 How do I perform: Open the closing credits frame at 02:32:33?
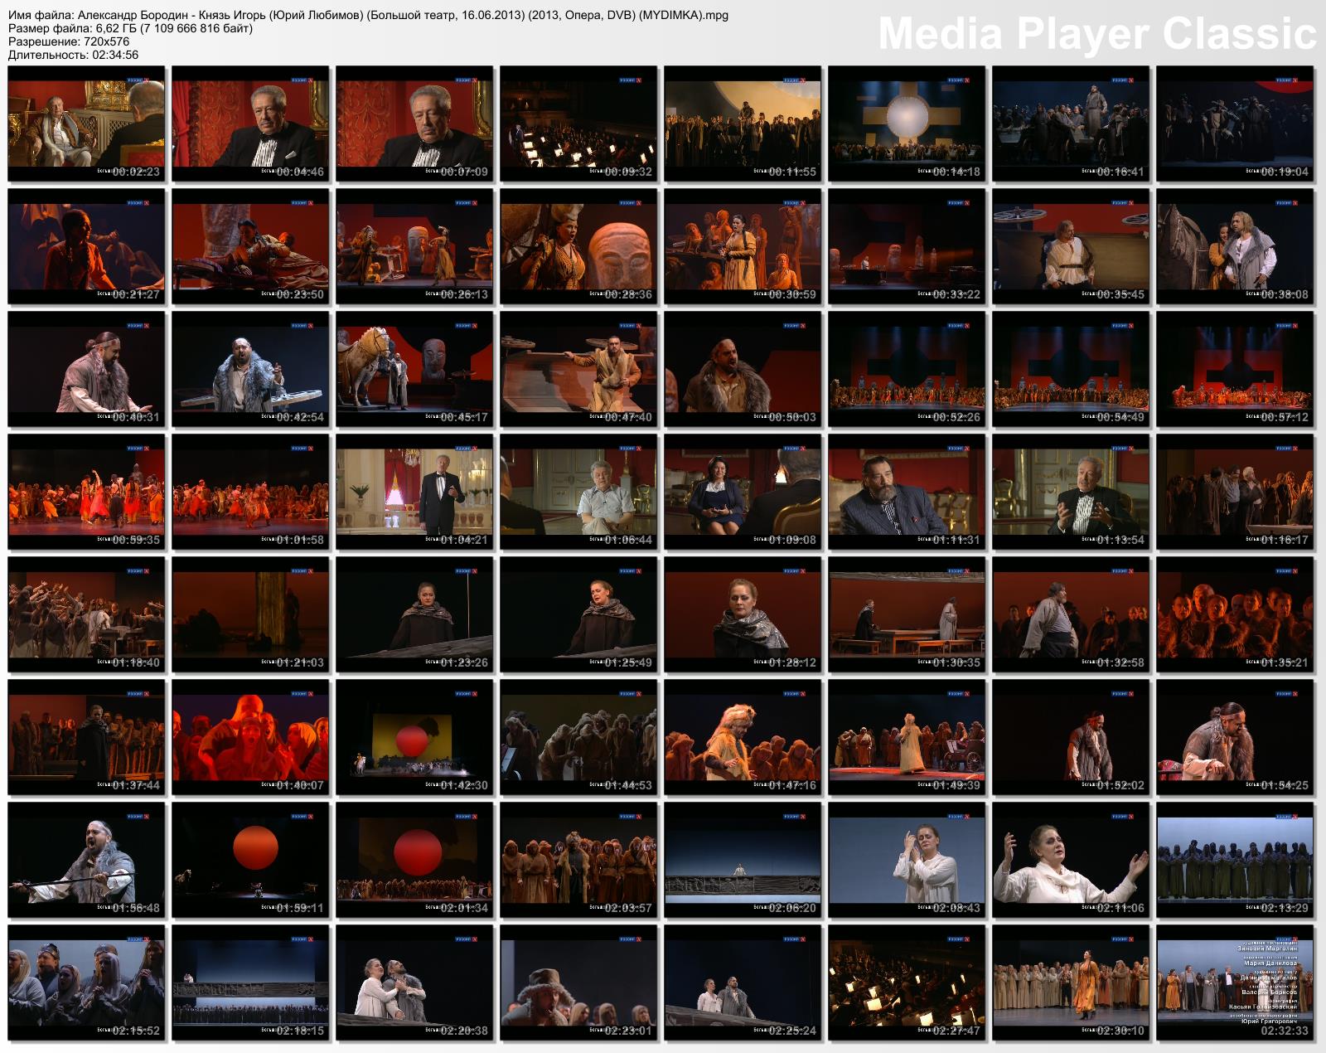click(x=1235, y=983)
